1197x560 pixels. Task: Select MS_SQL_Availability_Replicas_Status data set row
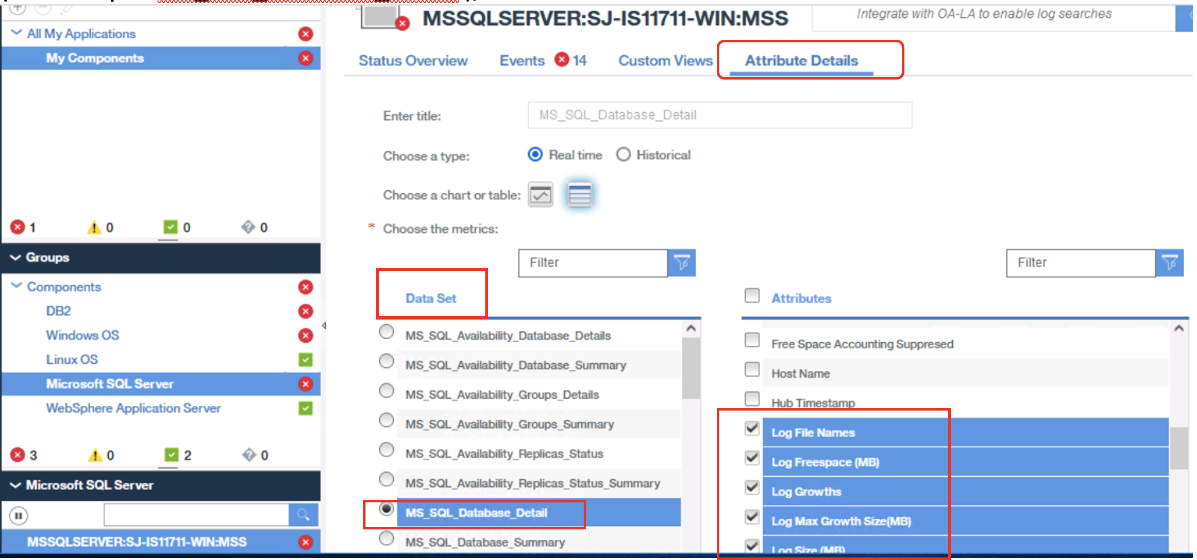point(539,453)
